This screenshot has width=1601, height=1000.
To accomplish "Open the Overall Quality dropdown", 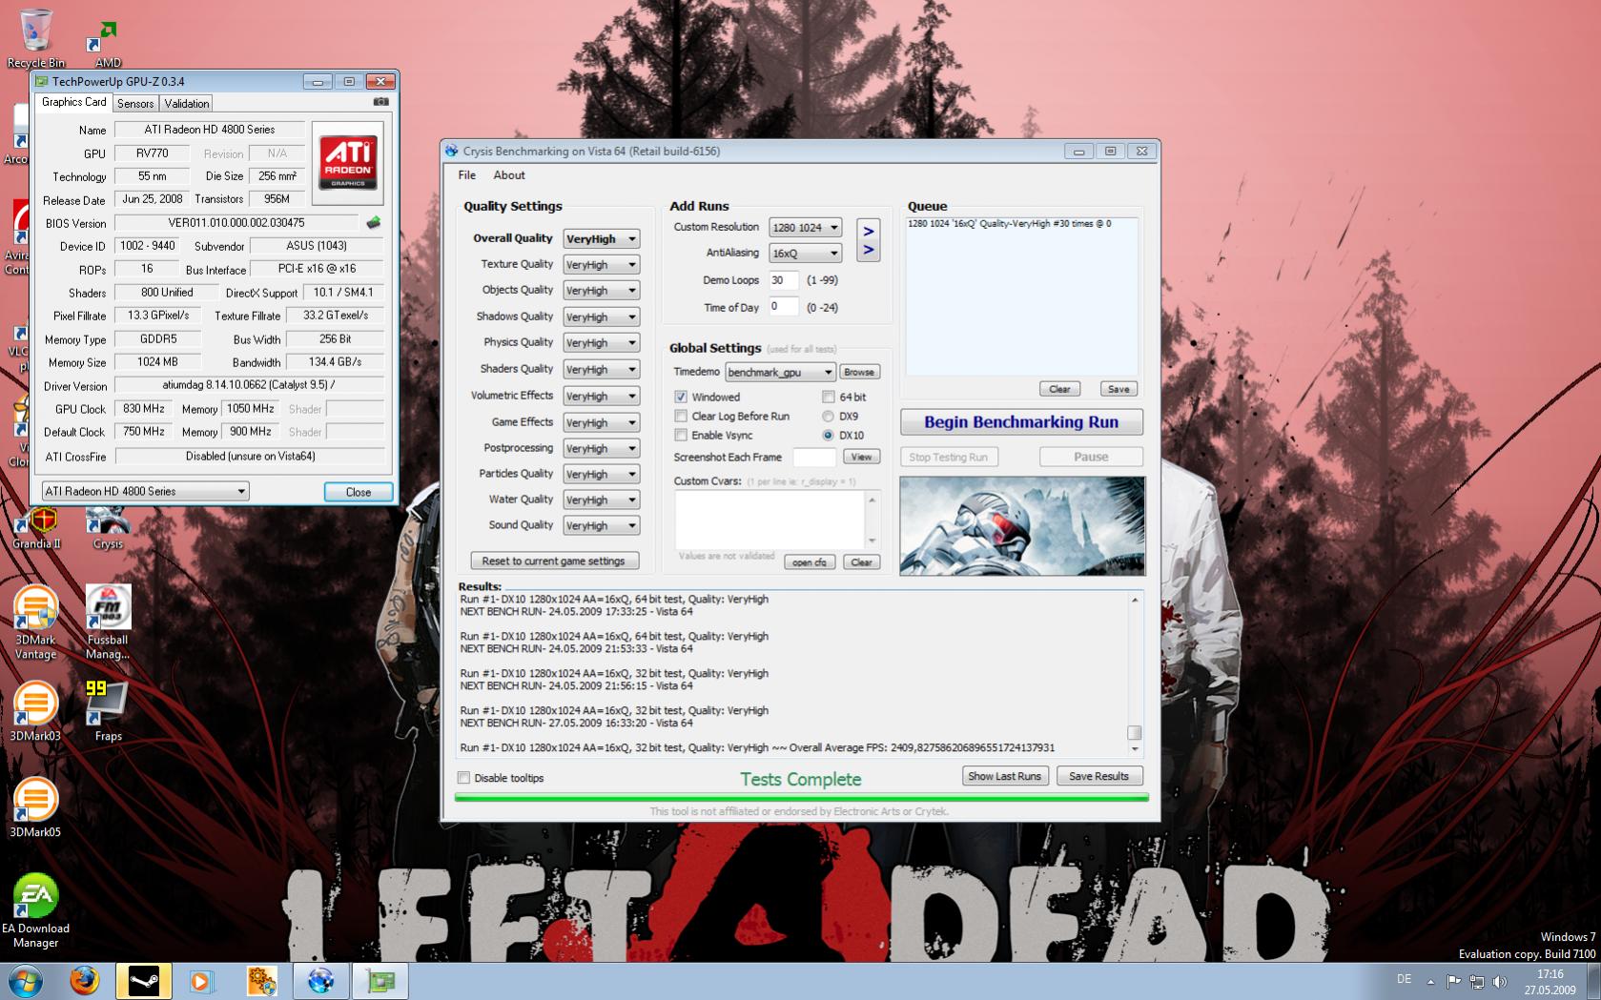I will [601, 239].
